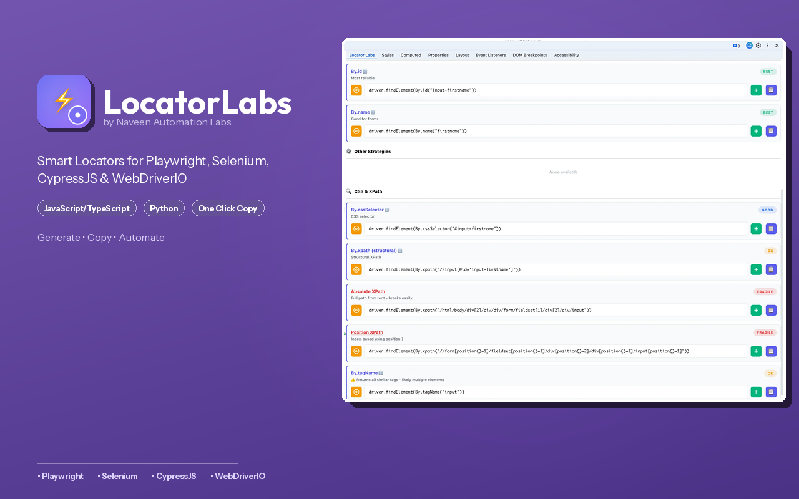
Task: Click the Playwright link in the footer
Action: (x=61, y=476)
